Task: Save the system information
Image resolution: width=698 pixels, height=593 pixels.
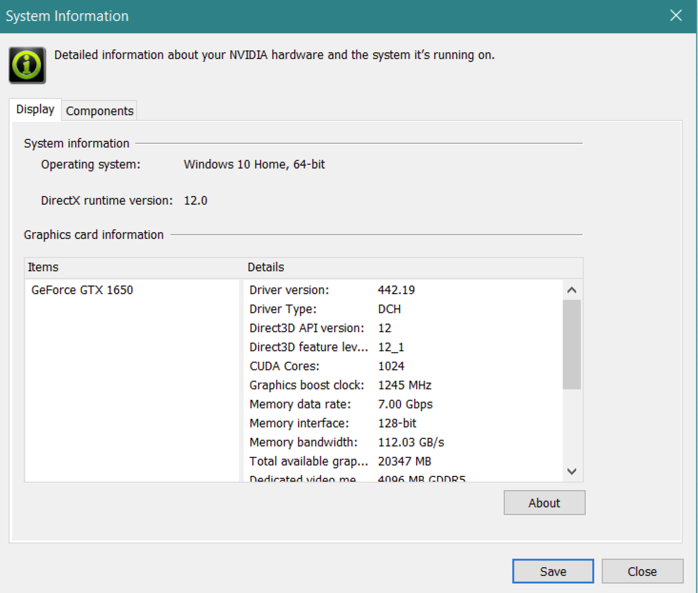Action: [553, 571]
